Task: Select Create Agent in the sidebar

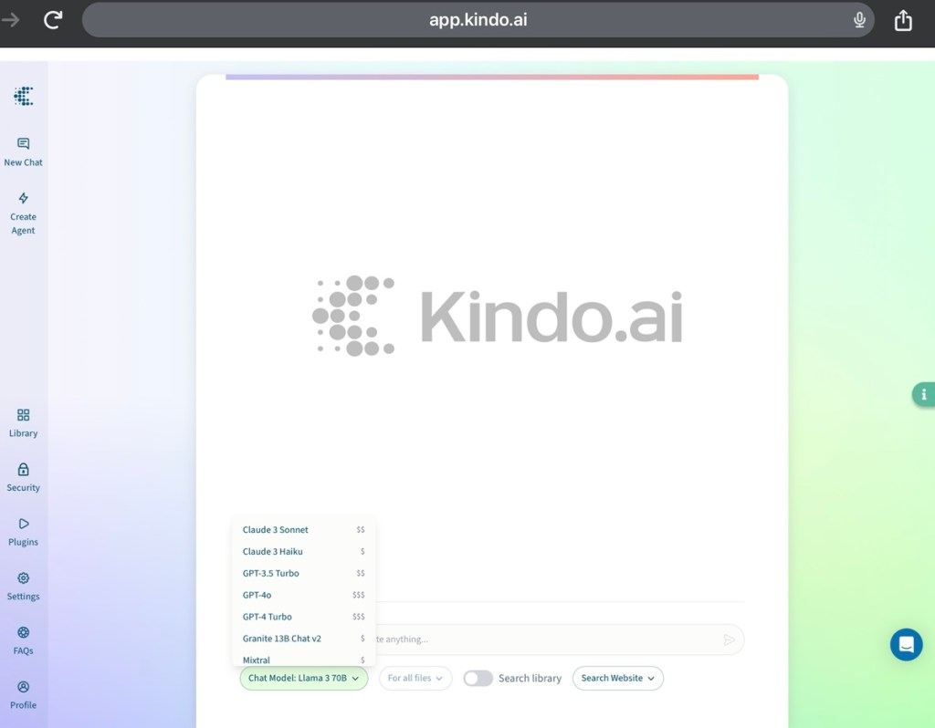Action: (23, 210)
